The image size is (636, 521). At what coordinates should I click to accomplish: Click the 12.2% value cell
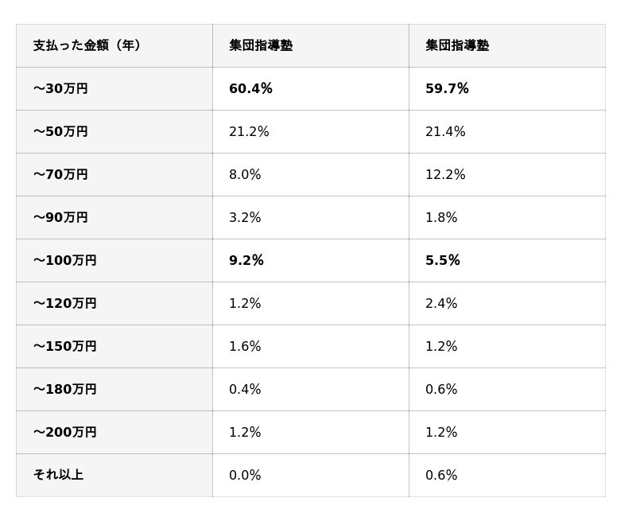445,174
